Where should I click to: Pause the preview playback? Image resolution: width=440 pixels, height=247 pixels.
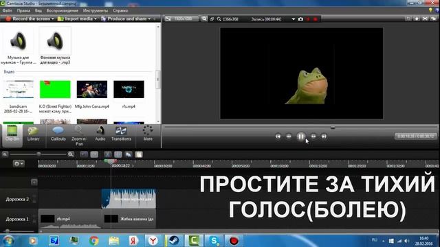[301, 137]
